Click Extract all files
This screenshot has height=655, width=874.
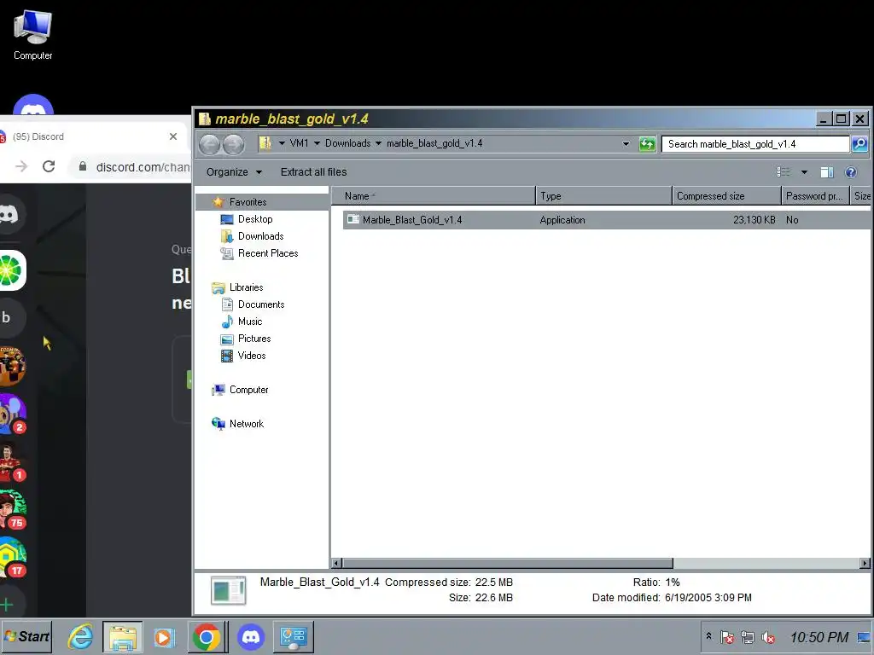pyautogui.click(x=314, y=172)
